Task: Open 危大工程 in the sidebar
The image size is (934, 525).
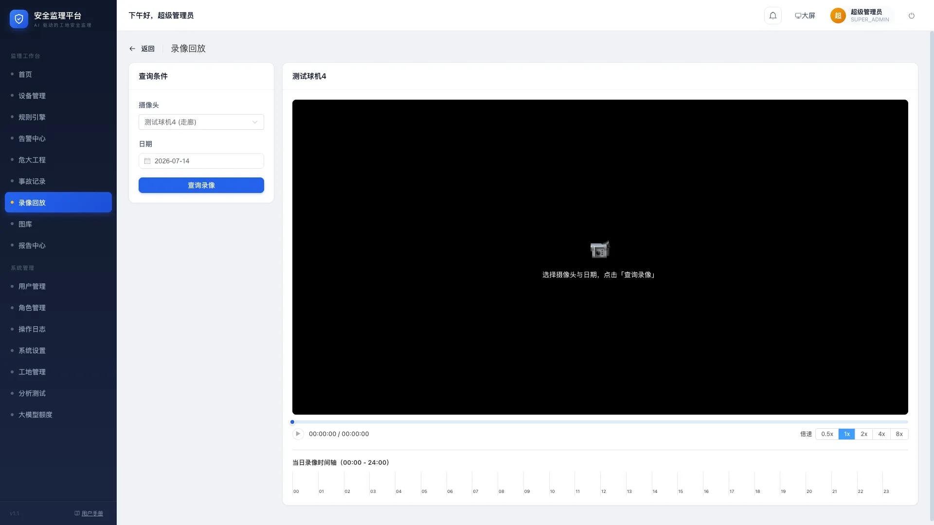Action: (58, 160)
